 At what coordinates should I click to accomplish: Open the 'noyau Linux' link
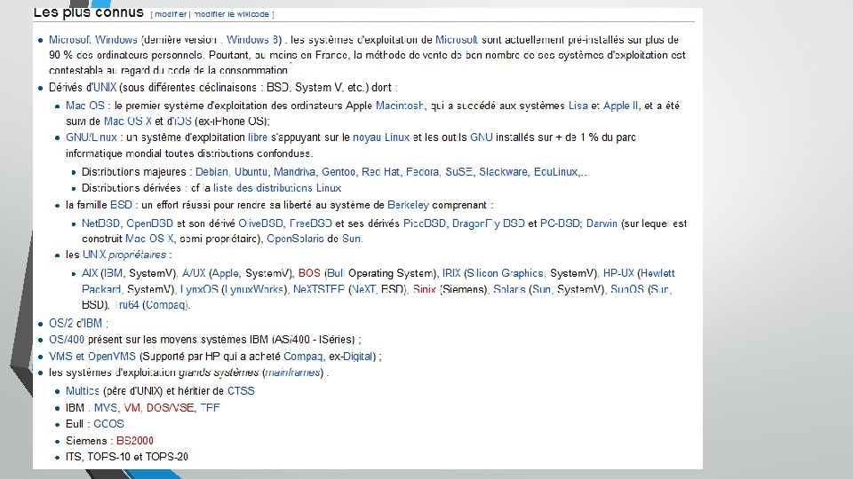[x=381, y=137]
